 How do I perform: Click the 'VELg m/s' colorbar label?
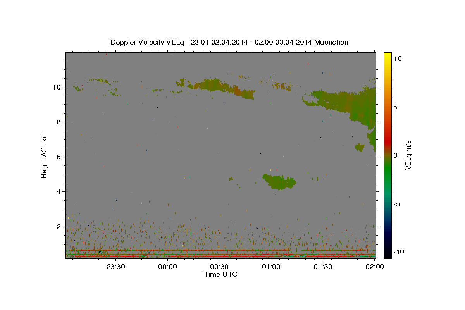tap(408, 155)
